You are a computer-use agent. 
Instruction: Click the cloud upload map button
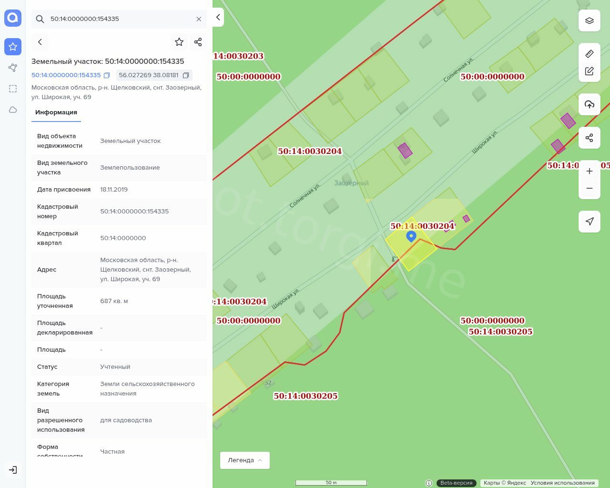coord(590,104)
